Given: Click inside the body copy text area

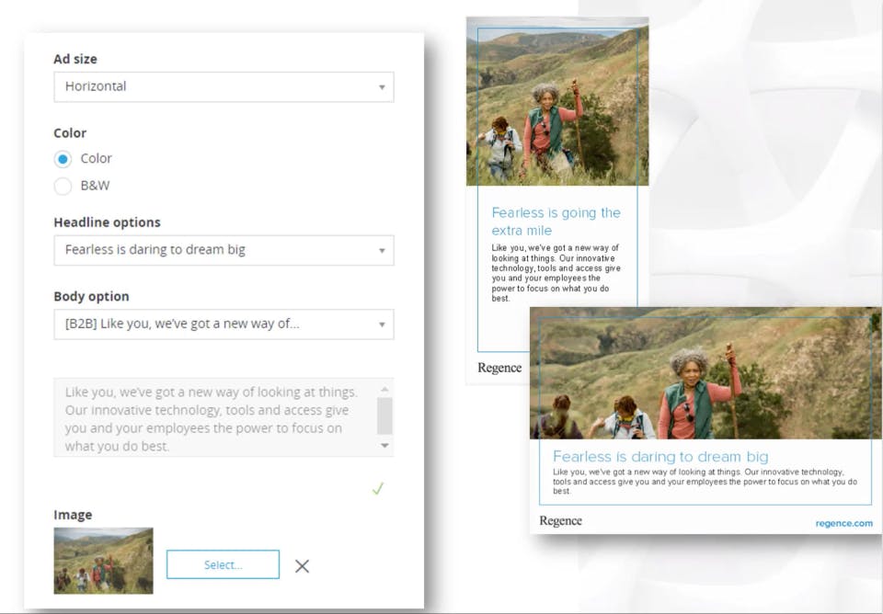Looking at the screenshot, I should 216,417.
